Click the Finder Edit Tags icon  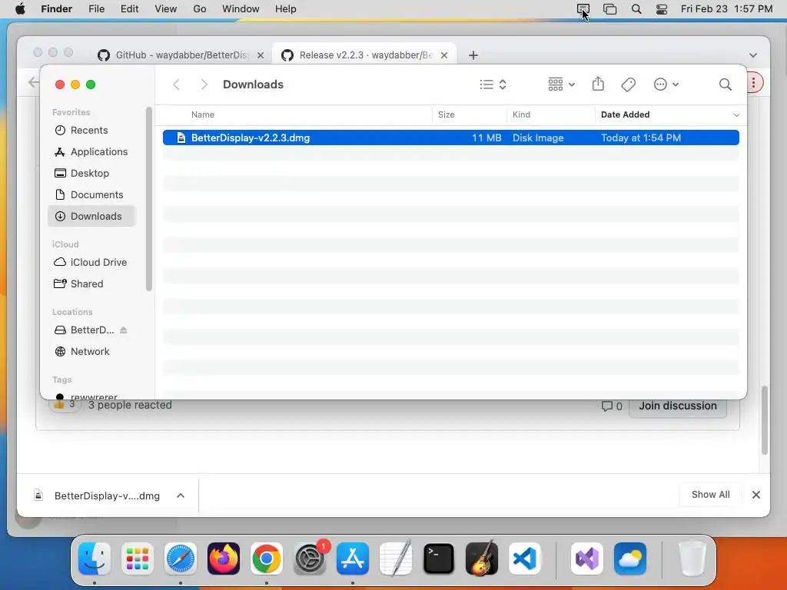[x=629, y=85]
